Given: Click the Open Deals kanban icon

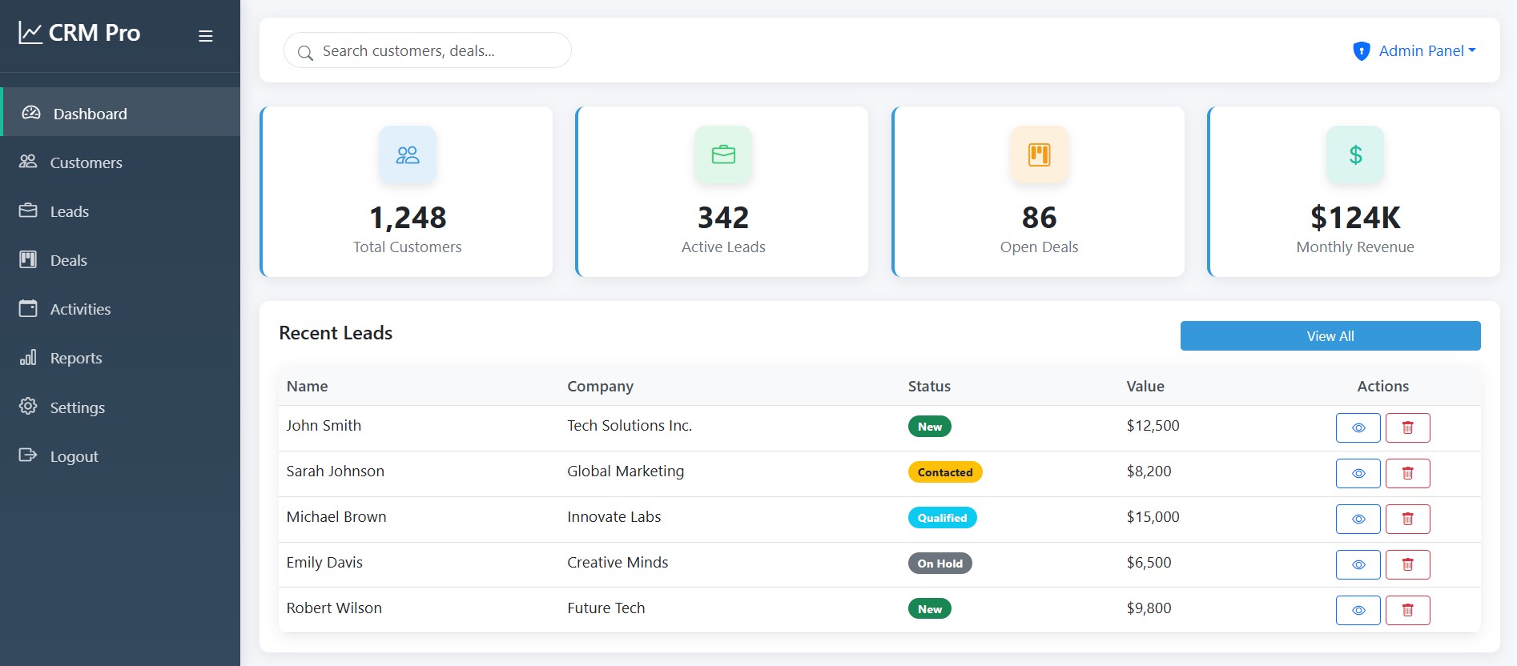Looking at the screenshot, I should point(1039,154).
